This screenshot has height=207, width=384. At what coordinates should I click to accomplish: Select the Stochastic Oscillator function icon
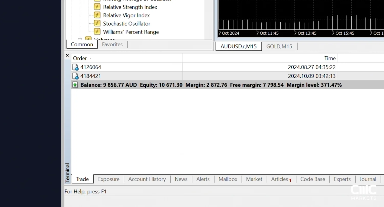coord(97,23)
